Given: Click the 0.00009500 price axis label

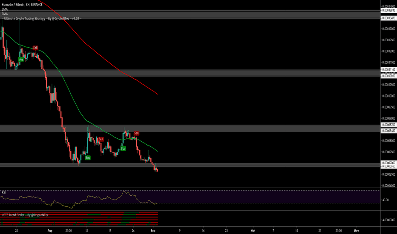Looking at the screenshot, I should point(388,107).
